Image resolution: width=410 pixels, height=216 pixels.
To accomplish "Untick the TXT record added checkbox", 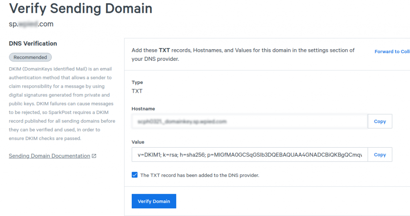I will (x=135, y=175).
